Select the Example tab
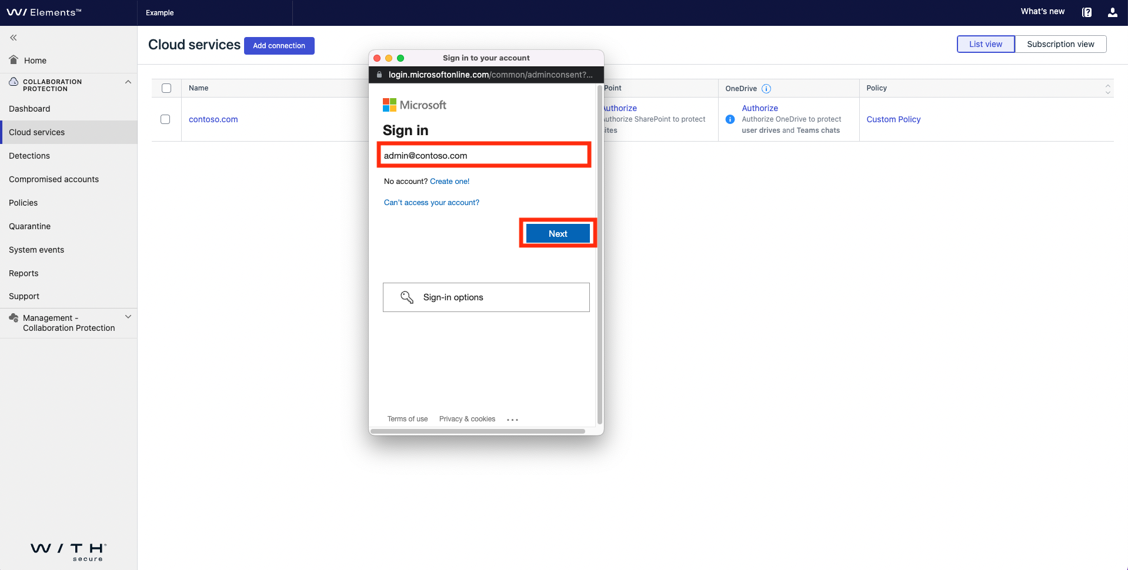The width and height of the screenshot is (1128, 570). tap(159, 12)
